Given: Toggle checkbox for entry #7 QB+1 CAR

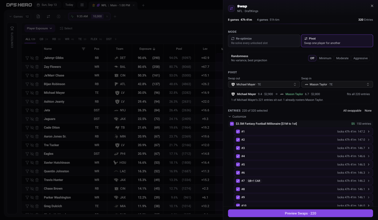Looking at the screenshot, I should pyautogui.click(x=238, y=181).
